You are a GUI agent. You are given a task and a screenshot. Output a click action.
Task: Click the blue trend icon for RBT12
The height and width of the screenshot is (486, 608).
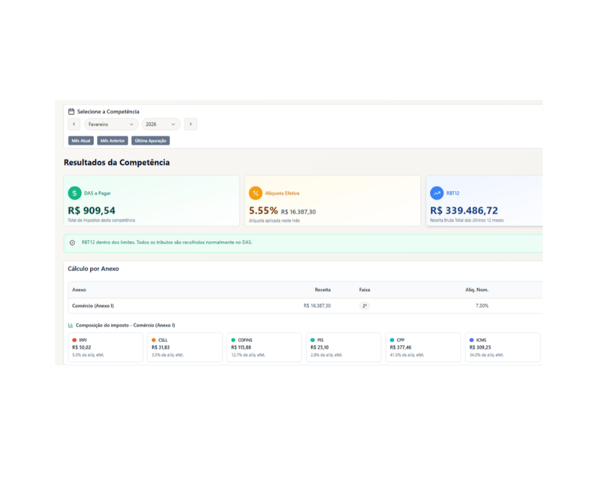pyautogui.click(x=437, y=193)
